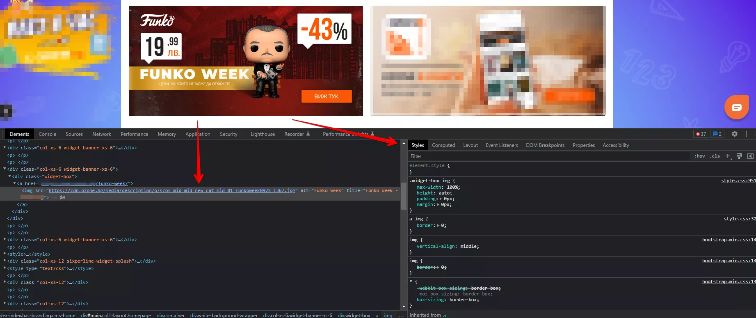Click the box-sizing: border-box active declaration
Image resolution: width=756 pixels, height=318 pixels.
pyautogui.click(x=448, y=300)
